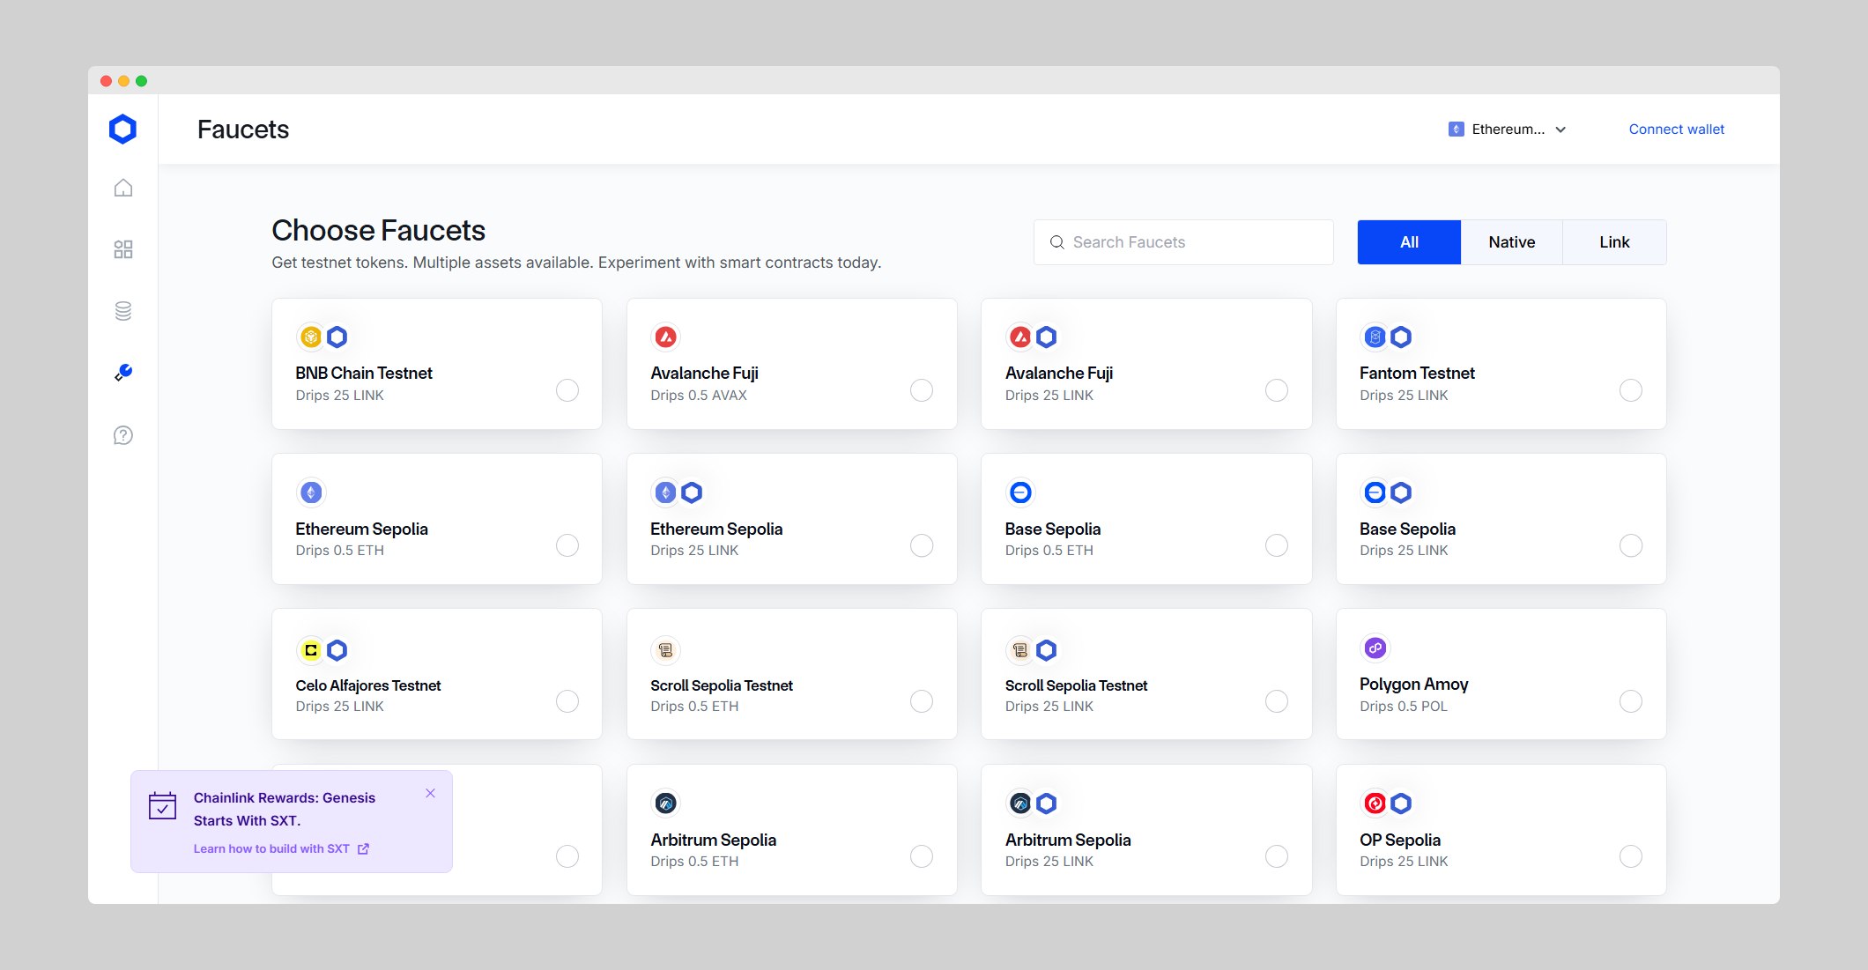The width and height of the screenshot is (1868, 970).
Task: Click Scroll icon on Scroll Sepolia 0.5 ETH card
Action: [666, 650]
